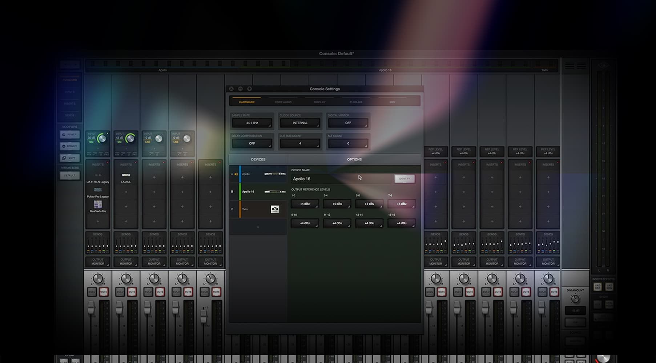Select SENDS in the Console view sidebar
This screenshot has width=656, height=363.
[x=70, y=115]
